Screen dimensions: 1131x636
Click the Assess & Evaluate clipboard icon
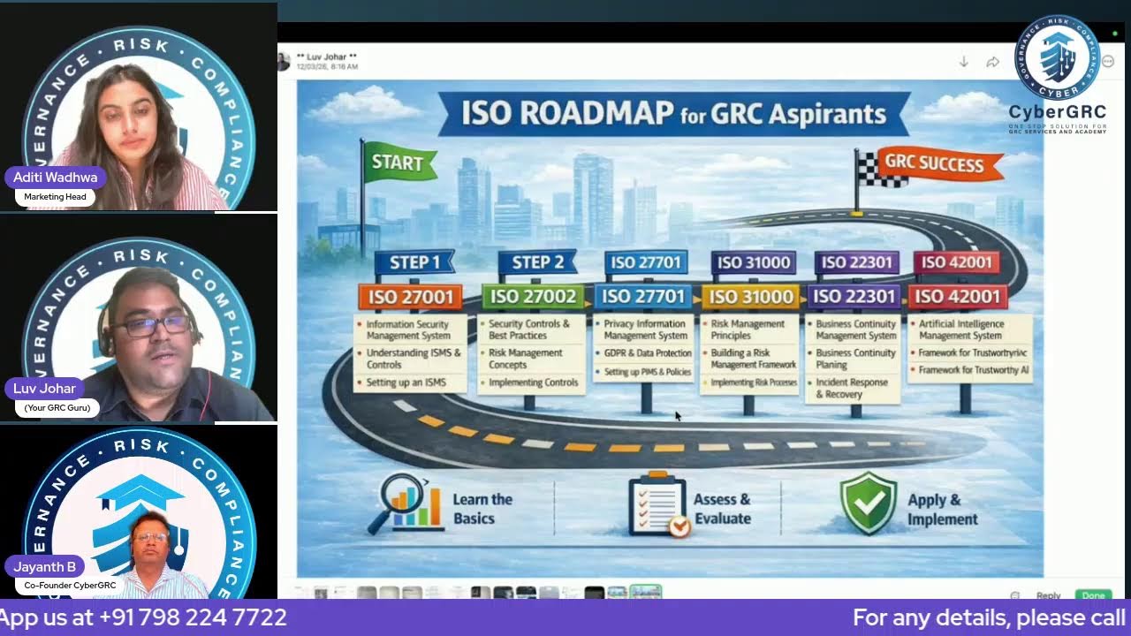tap(657, 504)
